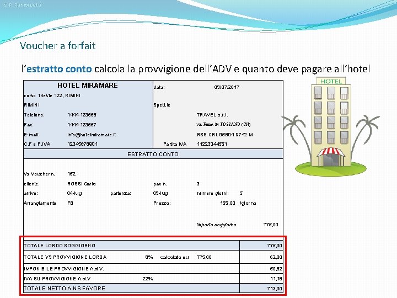Click the Partita IVA number 11223344551

tap(212, 144)
